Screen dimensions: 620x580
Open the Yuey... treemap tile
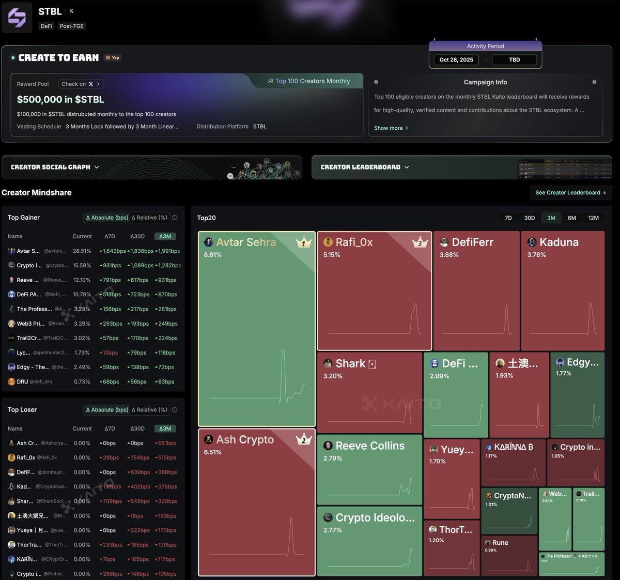452,480
